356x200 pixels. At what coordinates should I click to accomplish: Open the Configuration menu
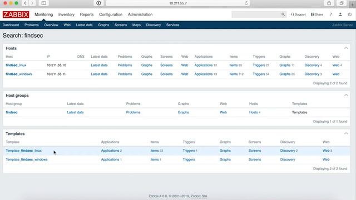point(111,14)
